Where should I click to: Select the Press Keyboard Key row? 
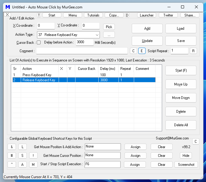tap(84, 75)
